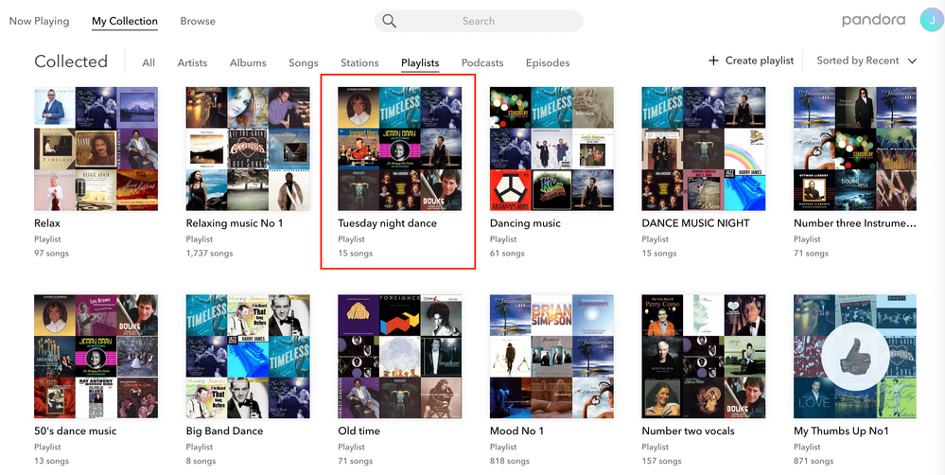Click the Dancing music playlist title

tap(525, 223)
